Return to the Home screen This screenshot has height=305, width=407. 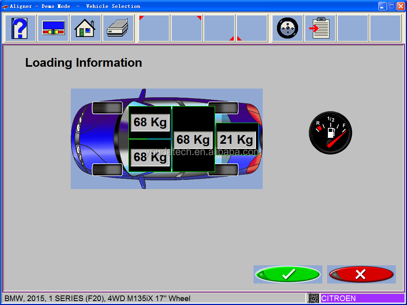coord(86,28)
